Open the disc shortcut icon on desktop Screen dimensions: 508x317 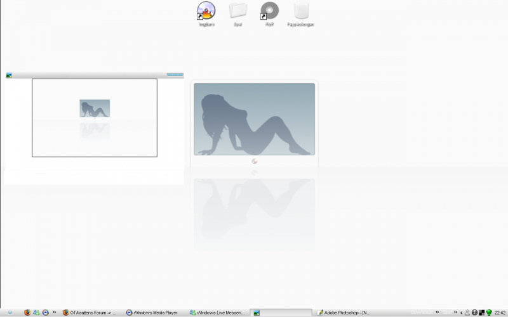point(269,11)
